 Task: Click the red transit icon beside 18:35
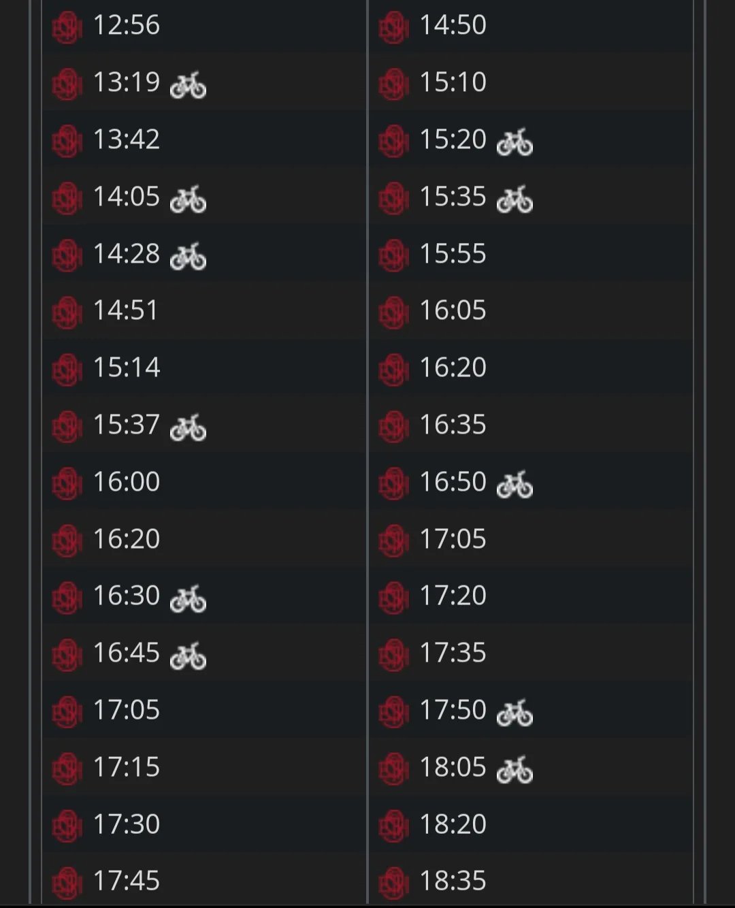pyautogui.click(x=393, y=883)
